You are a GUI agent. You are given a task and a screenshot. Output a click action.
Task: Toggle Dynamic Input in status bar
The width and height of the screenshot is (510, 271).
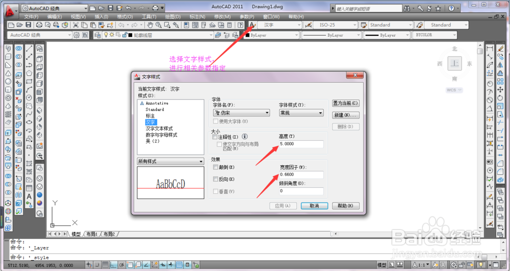coord(163,265)
